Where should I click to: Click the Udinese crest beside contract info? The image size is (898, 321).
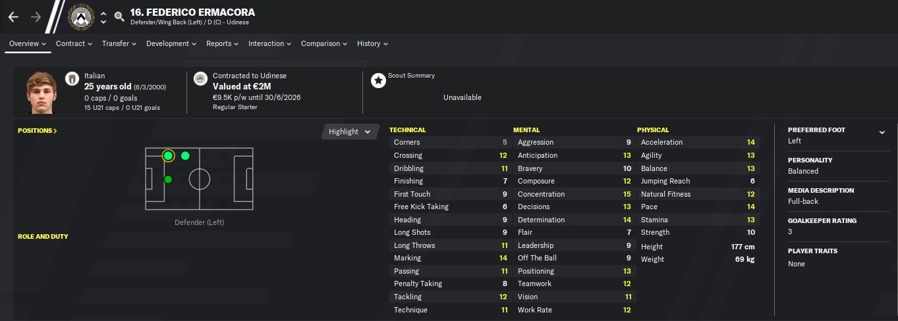click(200, 80)
